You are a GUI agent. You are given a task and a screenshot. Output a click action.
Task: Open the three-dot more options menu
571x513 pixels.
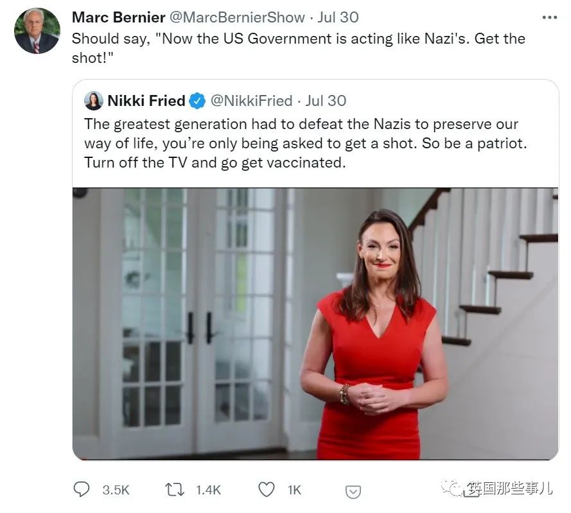(549, 17)
